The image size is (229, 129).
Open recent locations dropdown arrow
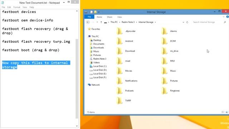[97, 22]
